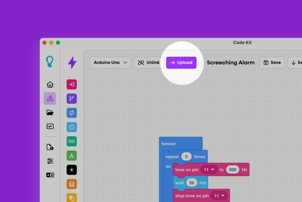Select the blue loop arrows category
Screen dimensions: 302x202
point(72,113)
